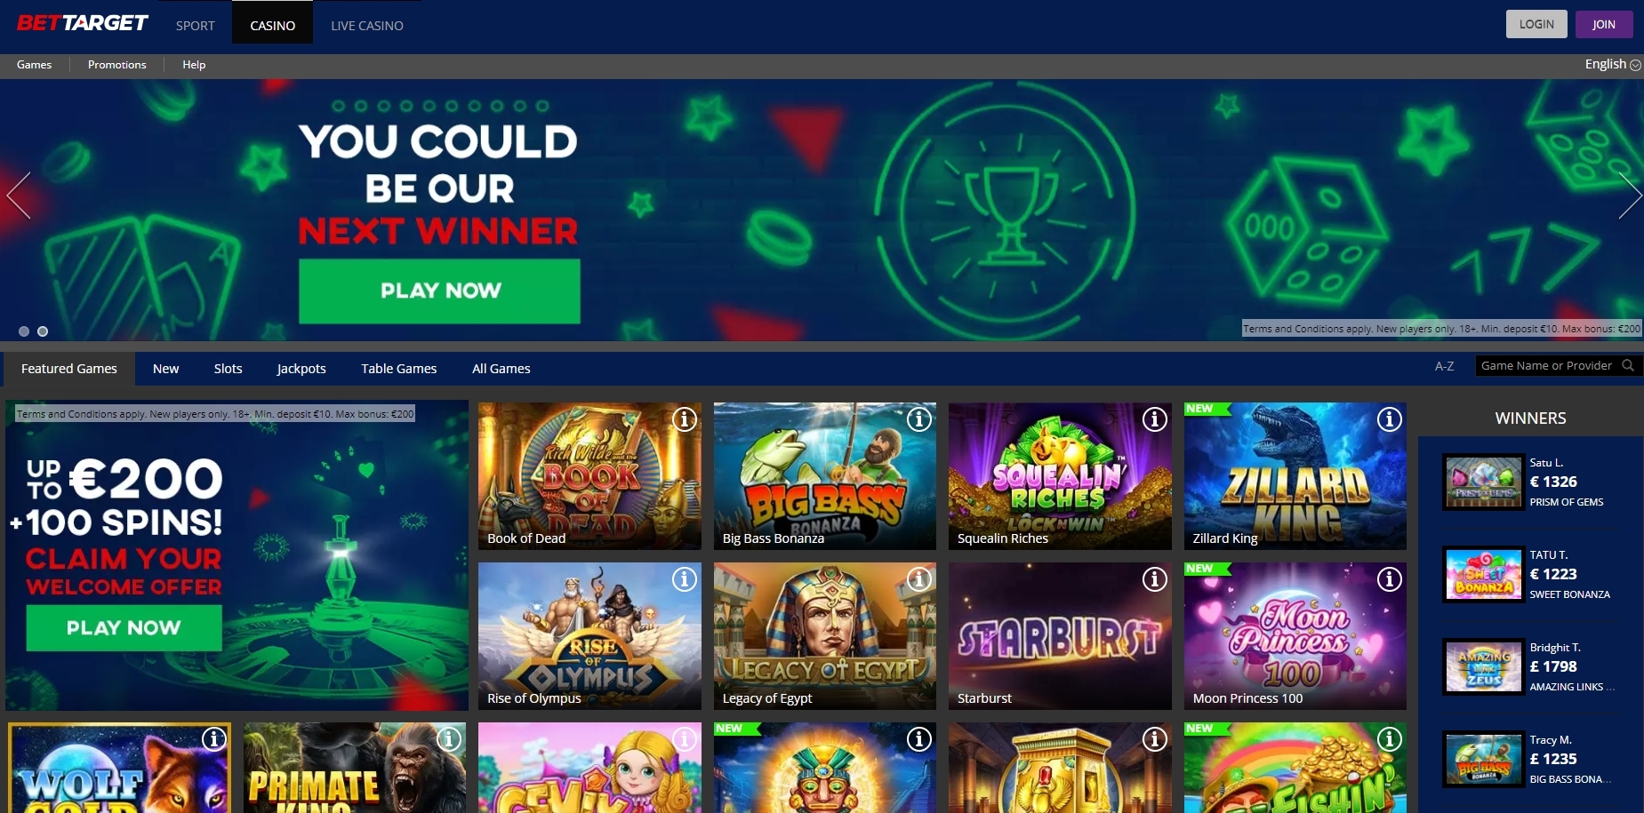Show info for Squealin Riches game
This screenshot has width=1644, height=813.
pyautogui.click(x=1155, y=419)
